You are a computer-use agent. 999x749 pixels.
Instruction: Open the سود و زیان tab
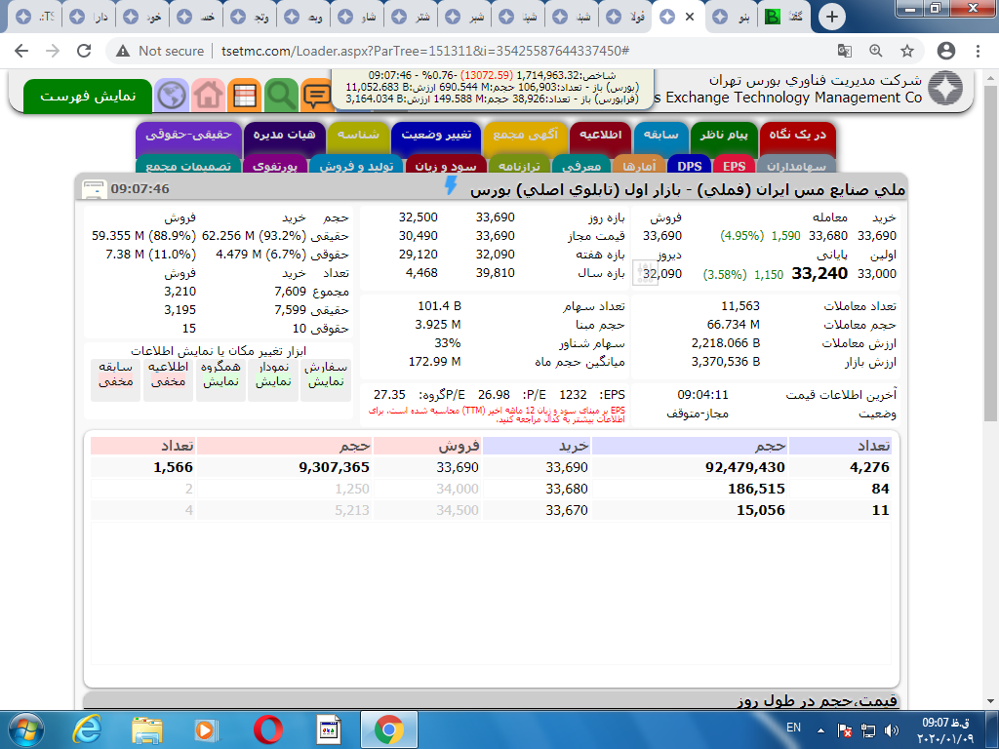point(446,165)
